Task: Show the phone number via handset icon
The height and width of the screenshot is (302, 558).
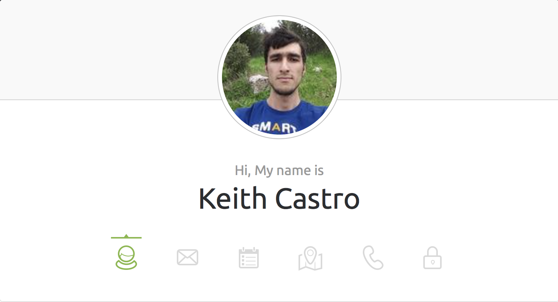Action: [373, 258]
